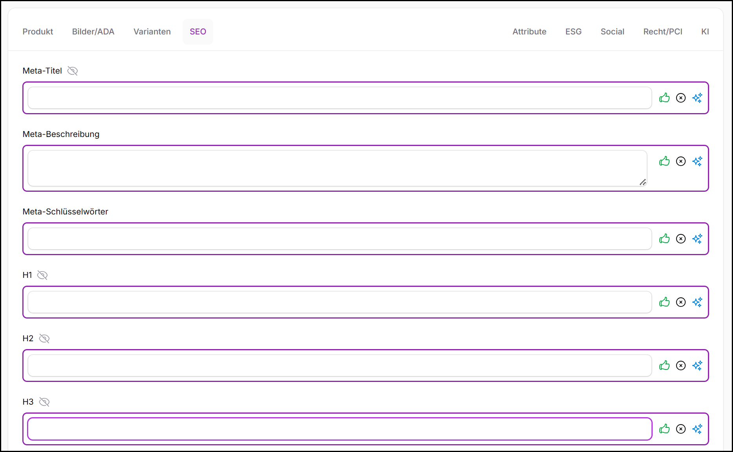The width and height of the screenshot is (733, 452).
Task: Toggle the H3 visibility eye icon
Action: 44,402
